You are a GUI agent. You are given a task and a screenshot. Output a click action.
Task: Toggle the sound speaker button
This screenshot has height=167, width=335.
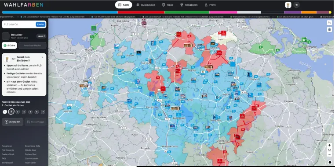coord(297,5)
